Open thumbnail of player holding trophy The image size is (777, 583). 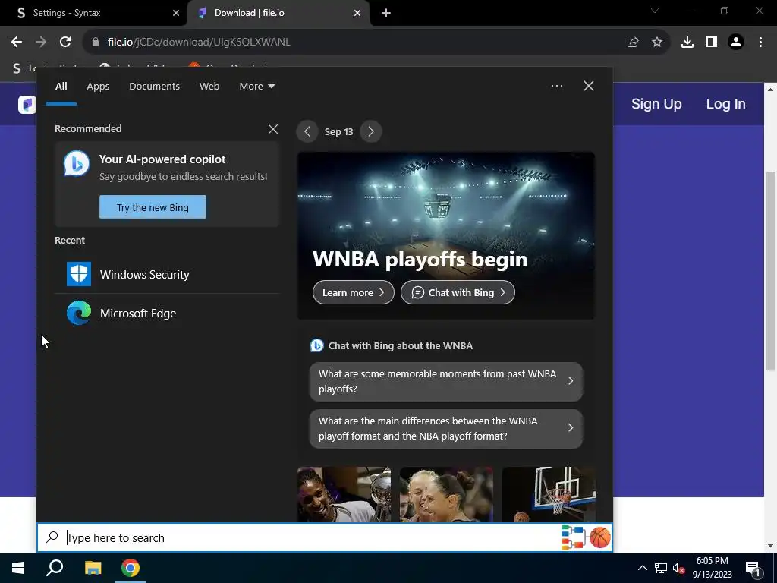point(344,494)
